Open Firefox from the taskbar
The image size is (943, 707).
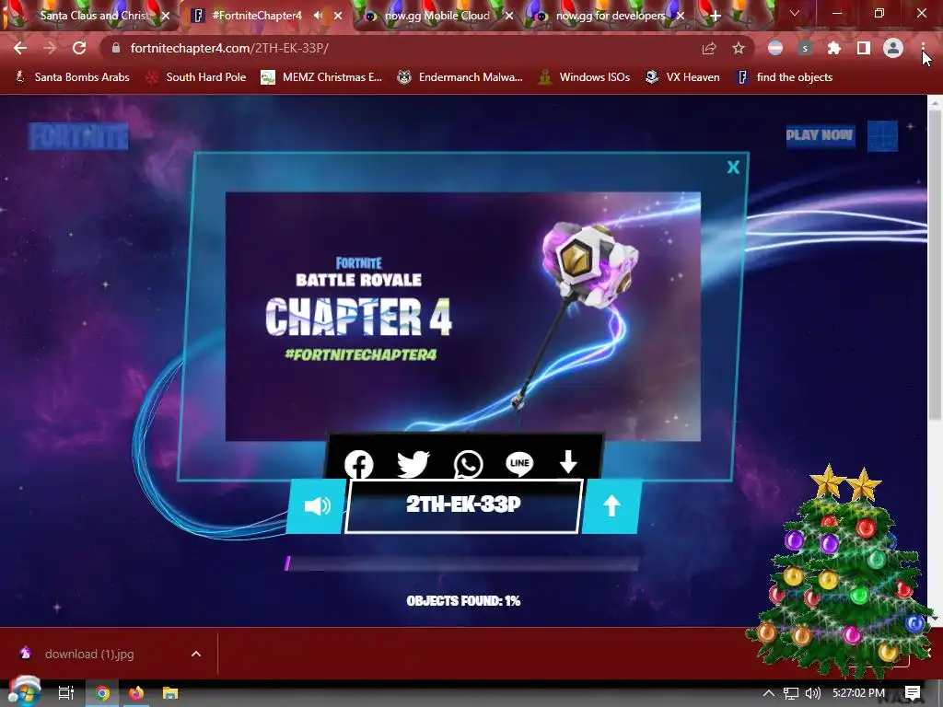tap(136, 693)
